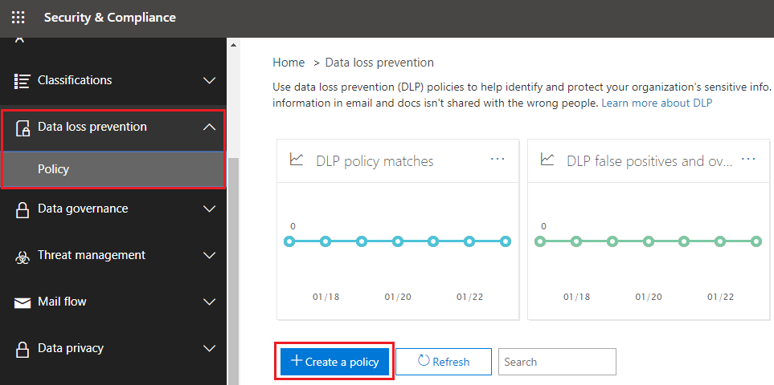The height and width of the screenshot is (385, 774).
Task: Expand the Mail flow chevron
Action: point(210,302)
